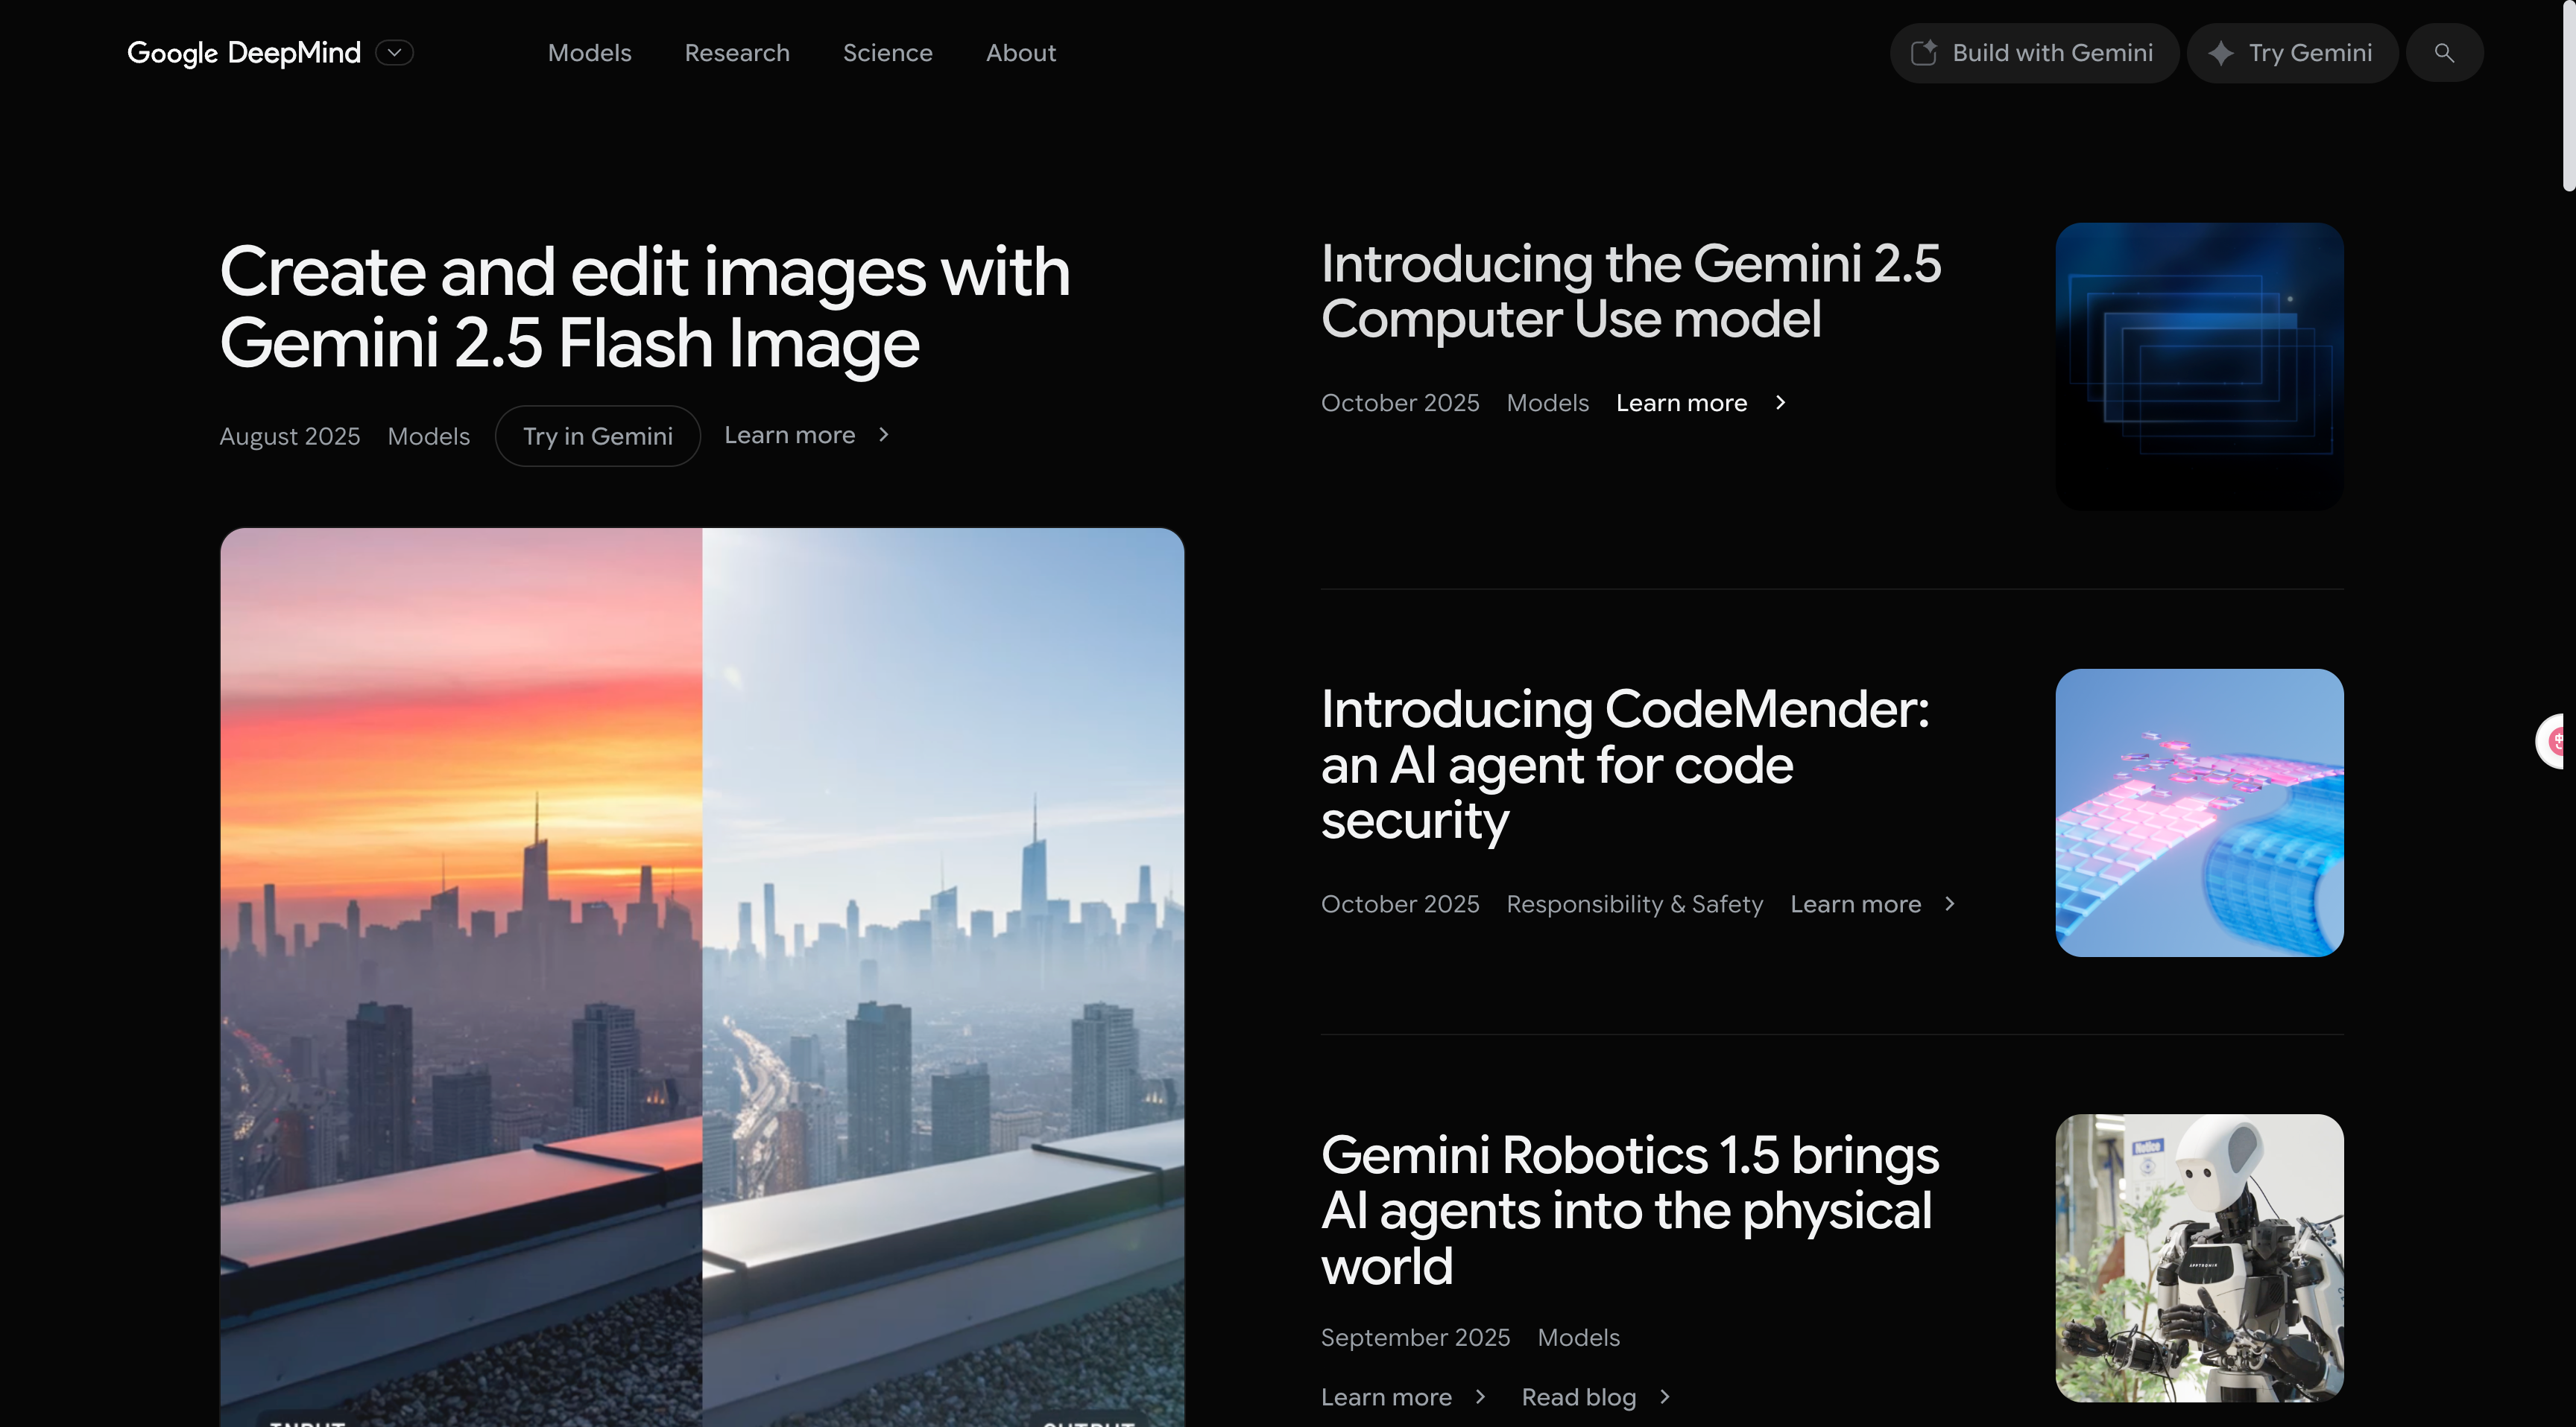Image resolution: width=2576 pixels, height=1427 pixels.
Task: Open the Research navigation menu
Action: [x=737, y=53]
